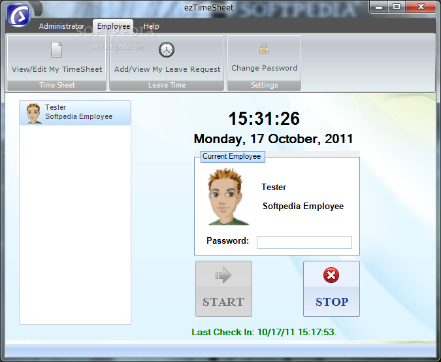Click the Settings group caption
Viewport: 441px width, 362px height.
pos(264,85)
